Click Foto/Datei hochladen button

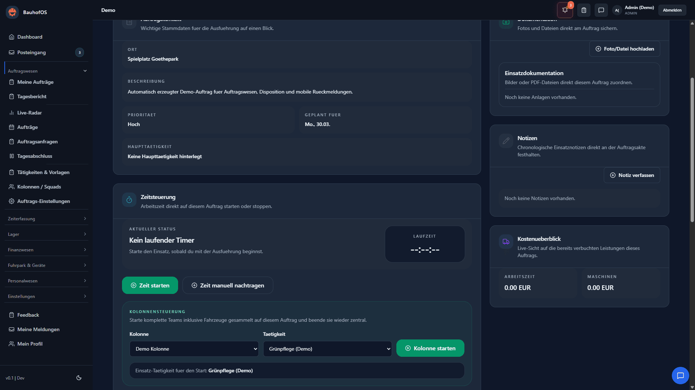click(624, 49)
